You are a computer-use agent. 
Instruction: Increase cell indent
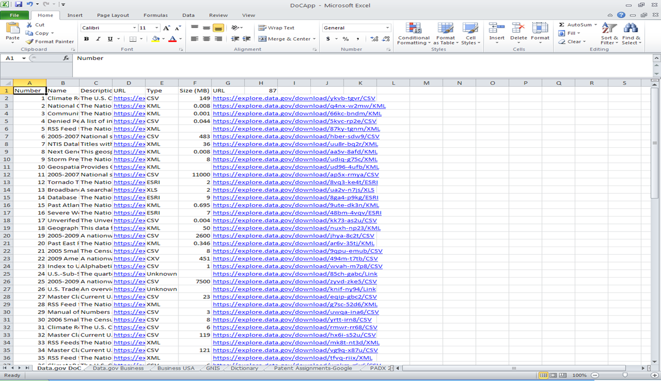pyautogui.click(x=247, y=39)
